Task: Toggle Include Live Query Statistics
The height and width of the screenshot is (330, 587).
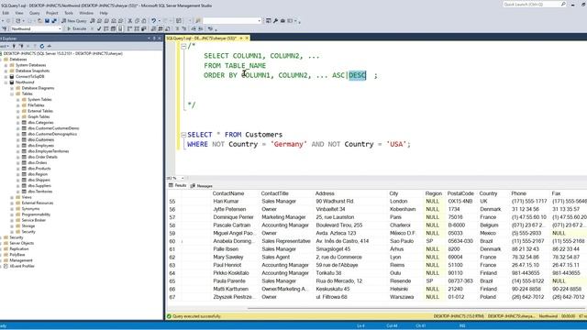Action: (x=137, y=28)
